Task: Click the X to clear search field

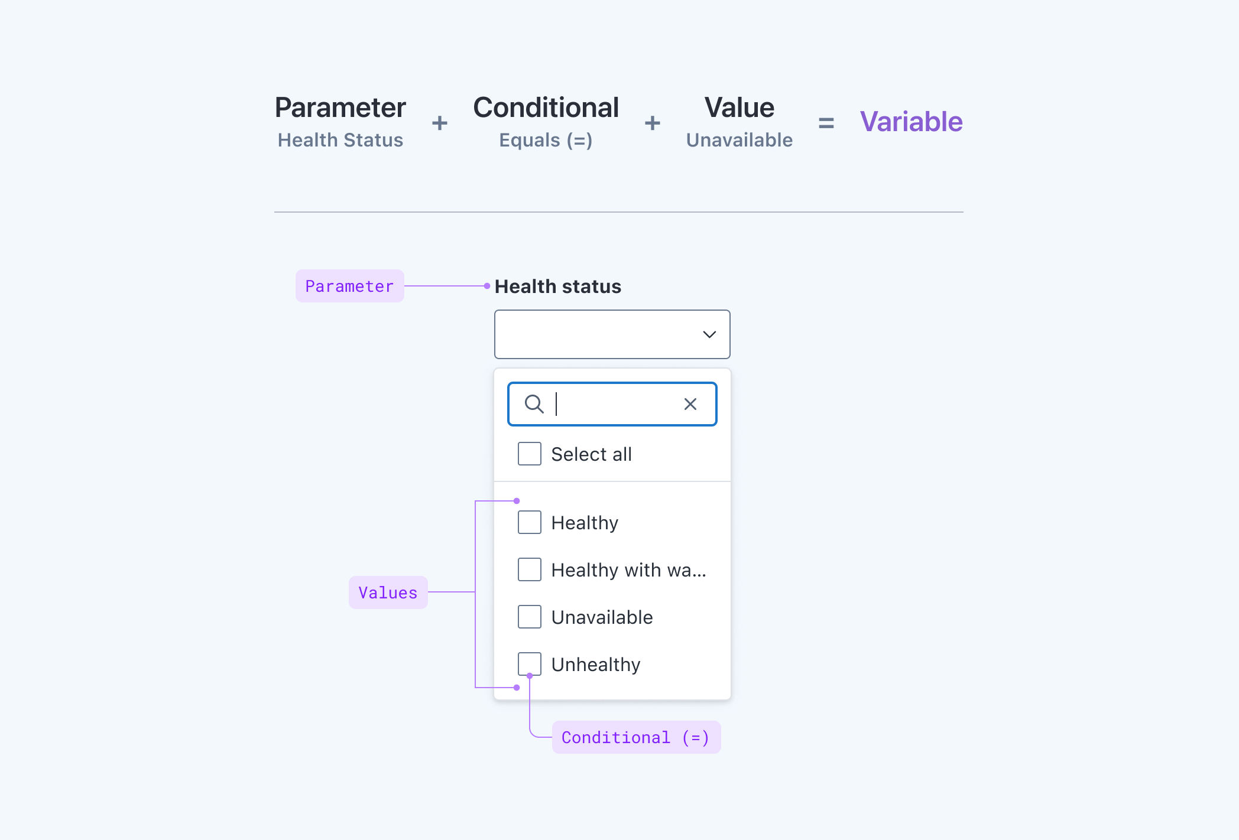Action: click(x=690, y=404)
